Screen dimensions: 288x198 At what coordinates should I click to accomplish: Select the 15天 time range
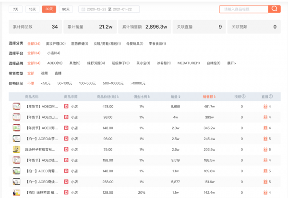pyautogui.click(x=32, y=9)
